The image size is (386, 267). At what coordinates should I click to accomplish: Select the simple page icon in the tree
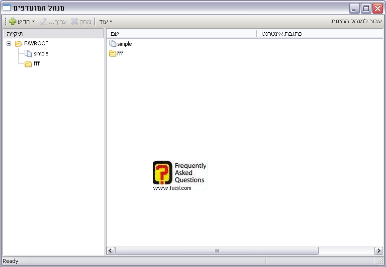click(x=28, y=53)
